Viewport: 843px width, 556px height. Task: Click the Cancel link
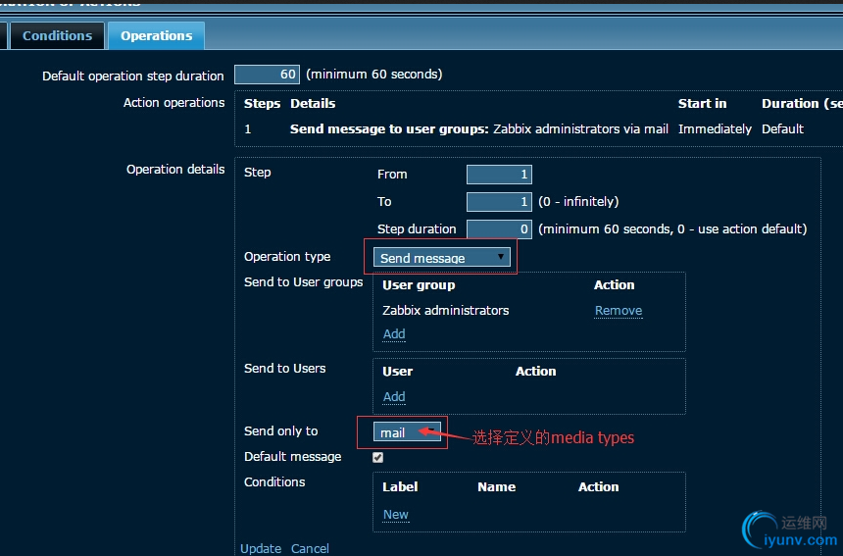click(310, 548)
